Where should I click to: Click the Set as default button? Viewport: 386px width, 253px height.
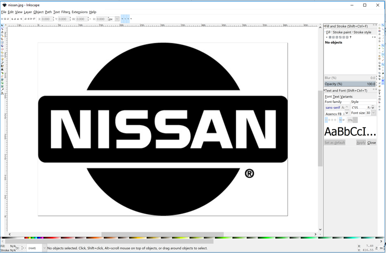pyautogui.click(x=335, y=143)
